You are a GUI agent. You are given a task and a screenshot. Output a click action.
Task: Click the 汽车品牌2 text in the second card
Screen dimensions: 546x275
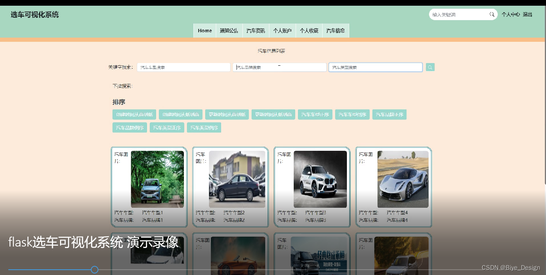(x=234, y=220)
